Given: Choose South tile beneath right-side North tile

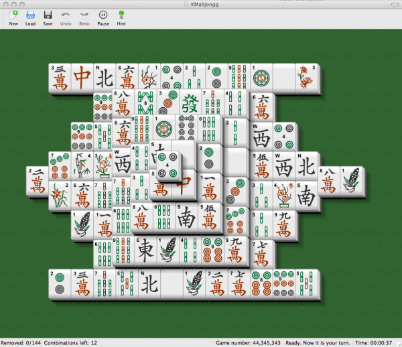Looking at the screenshot, I should point(306,196).
